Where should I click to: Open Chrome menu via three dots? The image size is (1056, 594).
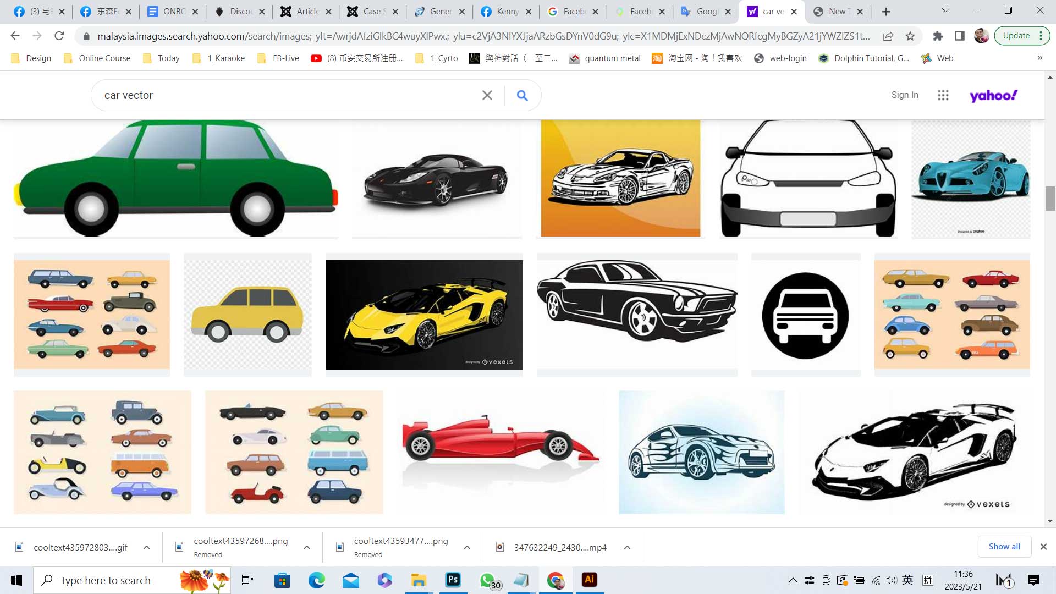coord(1041,36)
